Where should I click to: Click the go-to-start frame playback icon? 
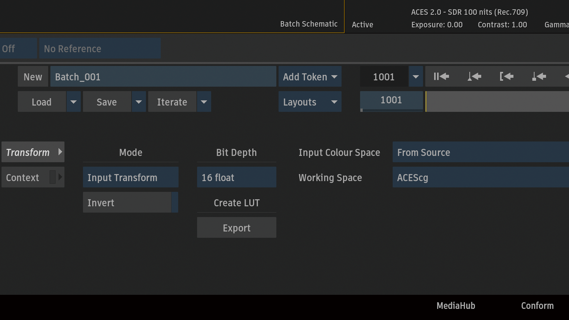(441, 77)
